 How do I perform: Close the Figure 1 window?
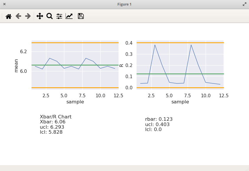pos(4,4)
